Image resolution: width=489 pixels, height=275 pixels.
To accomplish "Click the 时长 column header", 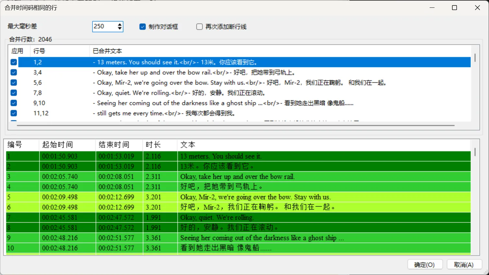I will pyautogui.click(x=153, y=145).
